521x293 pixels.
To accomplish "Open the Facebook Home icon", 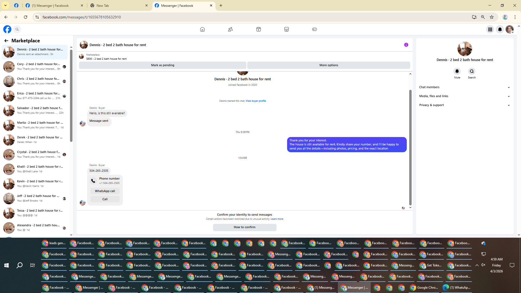I will click(x=202, y=29).
